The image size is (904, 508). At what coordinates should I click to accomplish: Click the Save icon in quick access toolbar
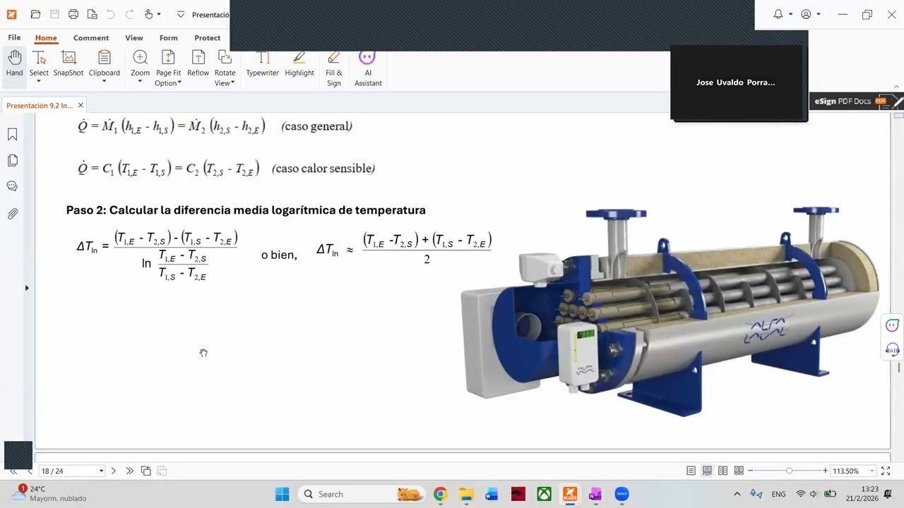coord(54,14)
